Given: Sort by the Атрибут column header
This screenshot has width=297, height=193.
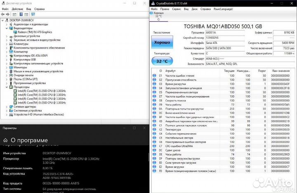Looking at the screenshot, I should (170, 71).
